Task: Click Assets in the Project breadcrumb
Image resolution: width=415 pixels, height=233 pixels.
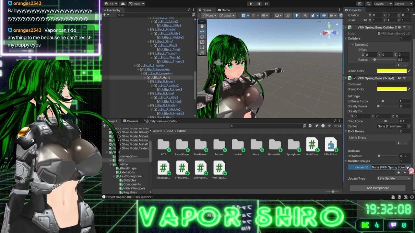Action: click(158, 131)
